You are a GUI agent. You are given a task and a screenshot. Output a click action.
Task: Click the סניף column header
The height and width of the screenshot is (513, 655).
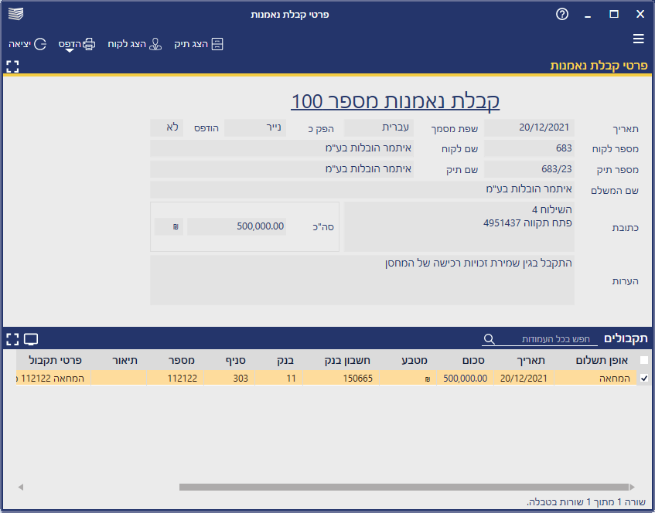click(229, 360)
